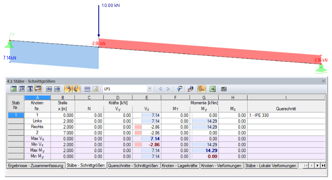Click the info pick icon in toolbar
The image size is (332, 180).
click(x=190, y=89)
